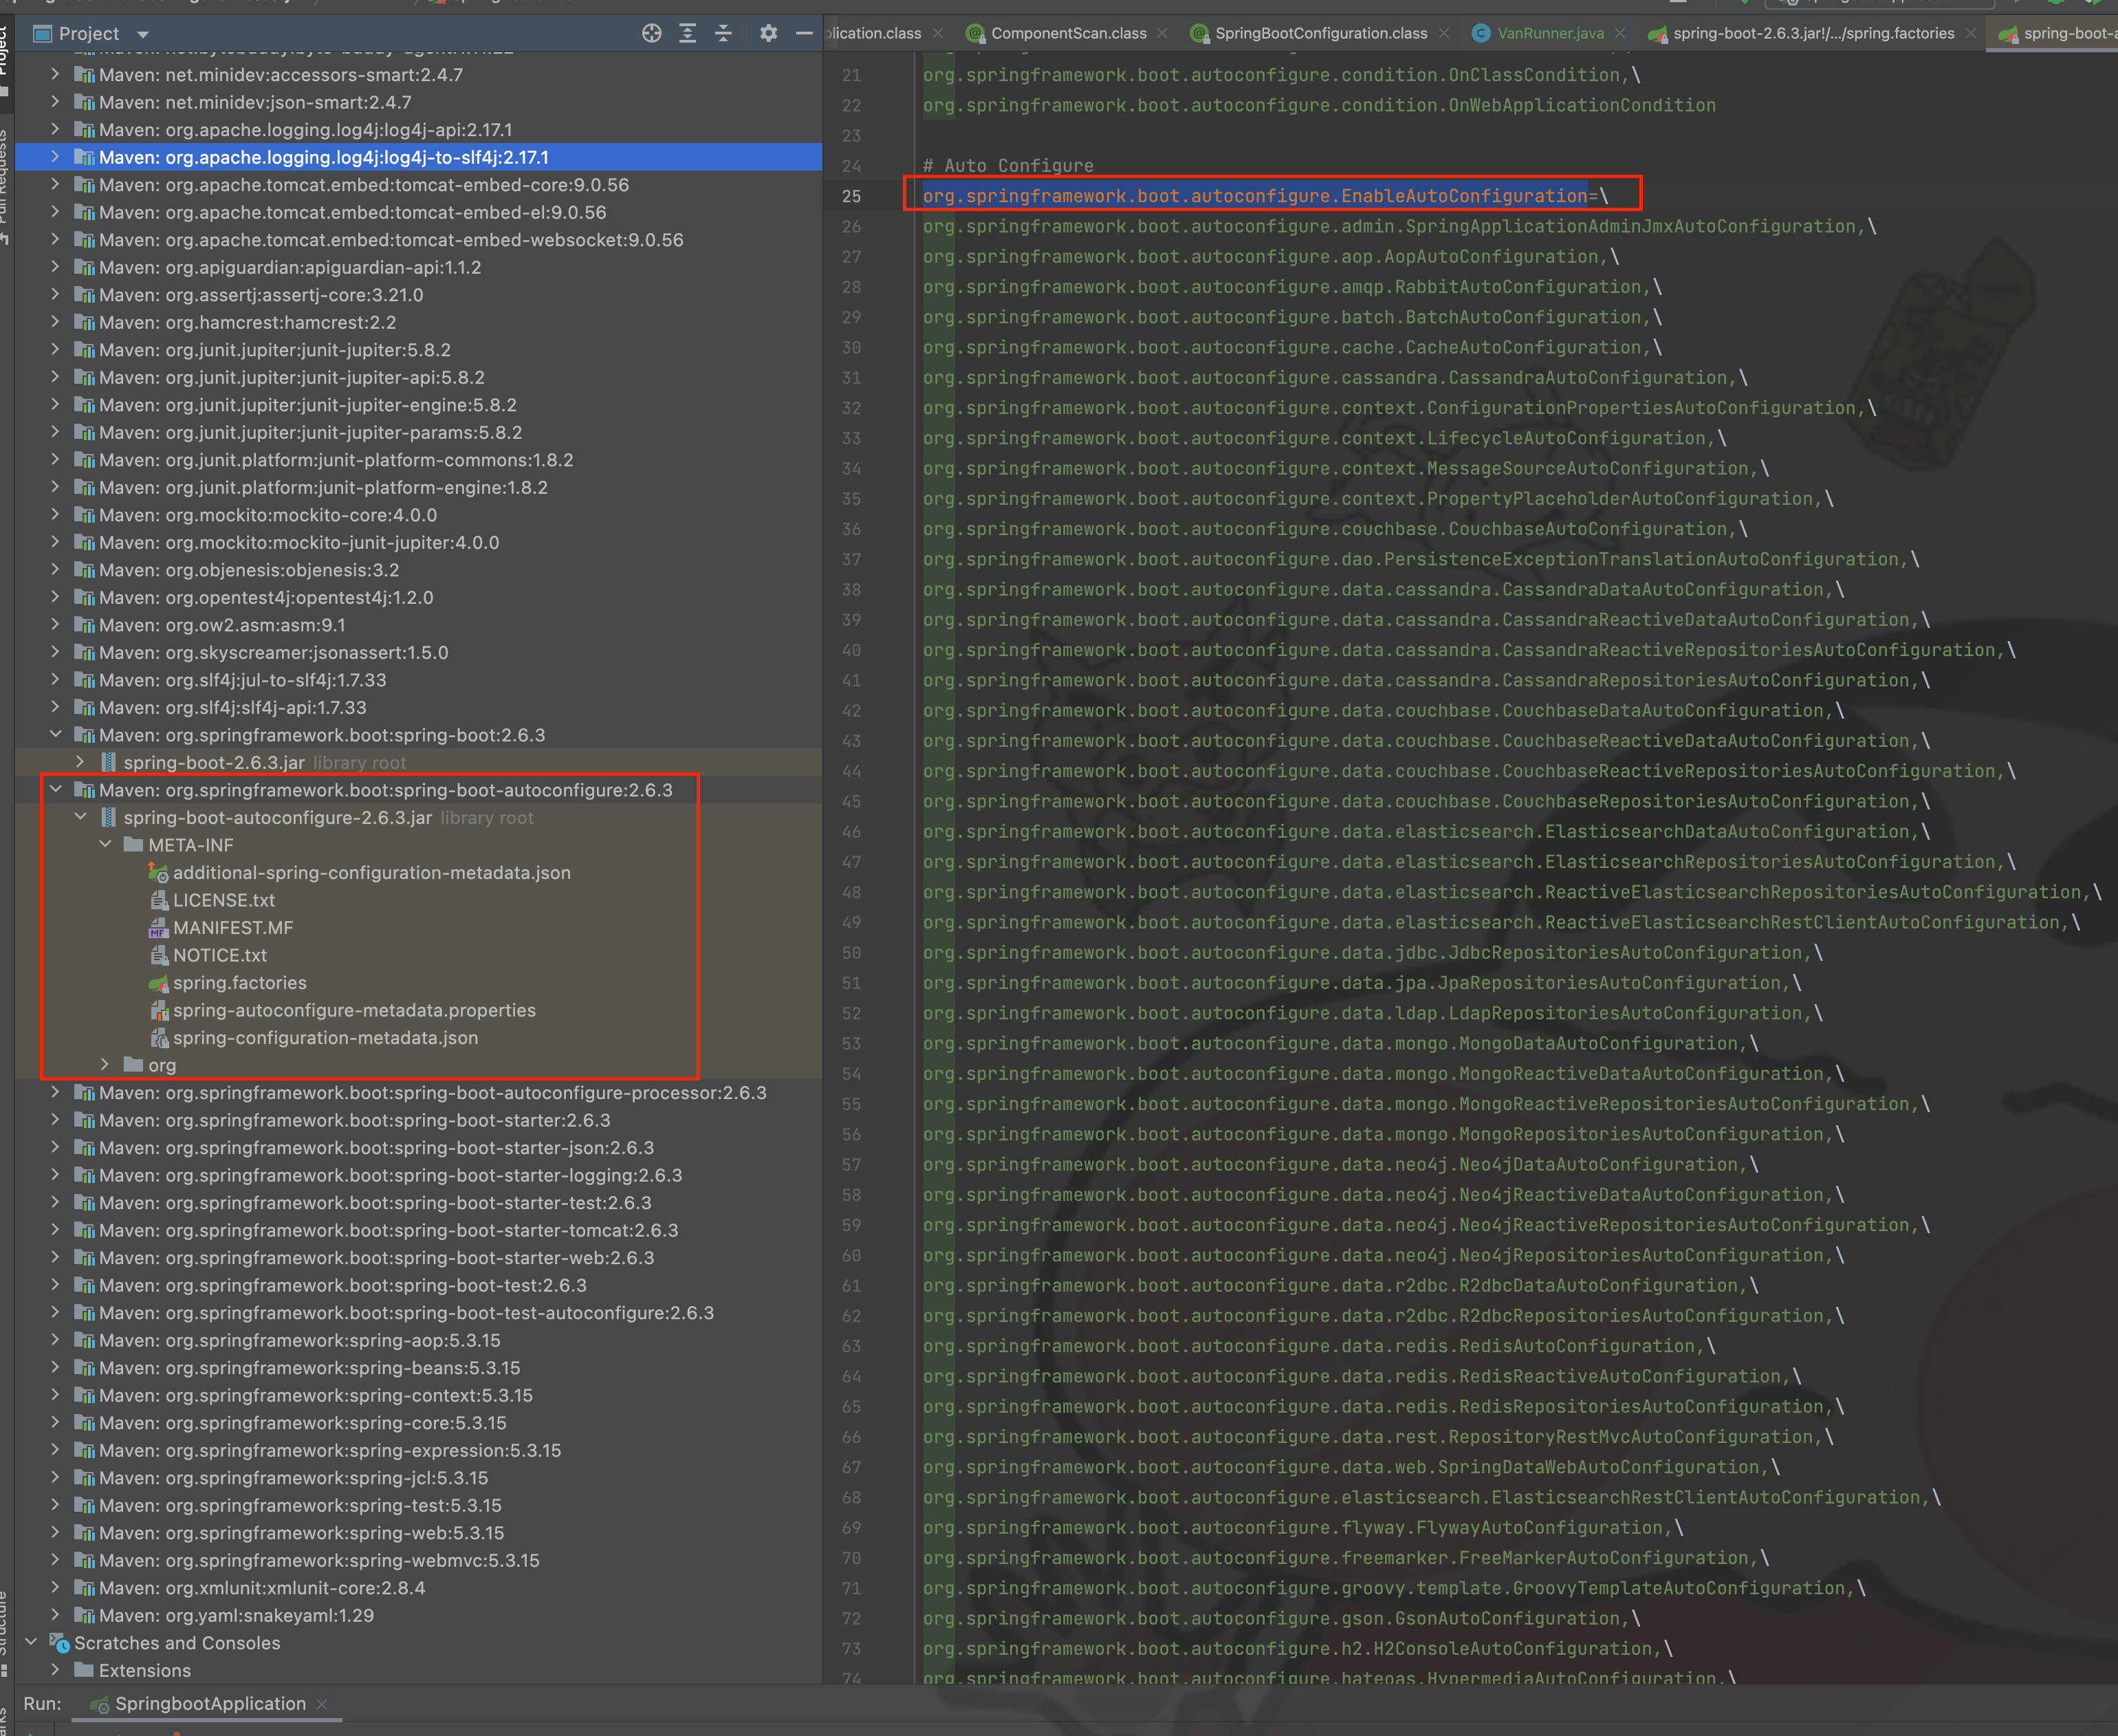The image size is (2118, 1736).
Task: Select spring-configuration-metadata.json in tree
Action: point(325,1038)
